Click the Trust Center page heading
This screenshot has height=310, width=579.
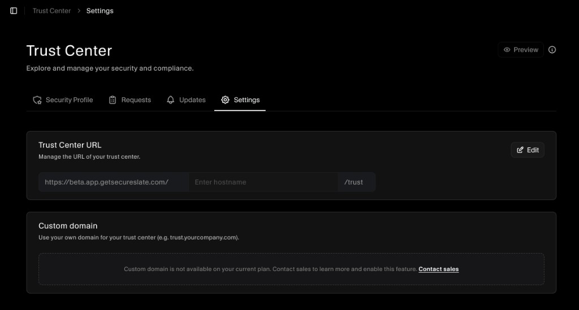[x=69, y=50]
